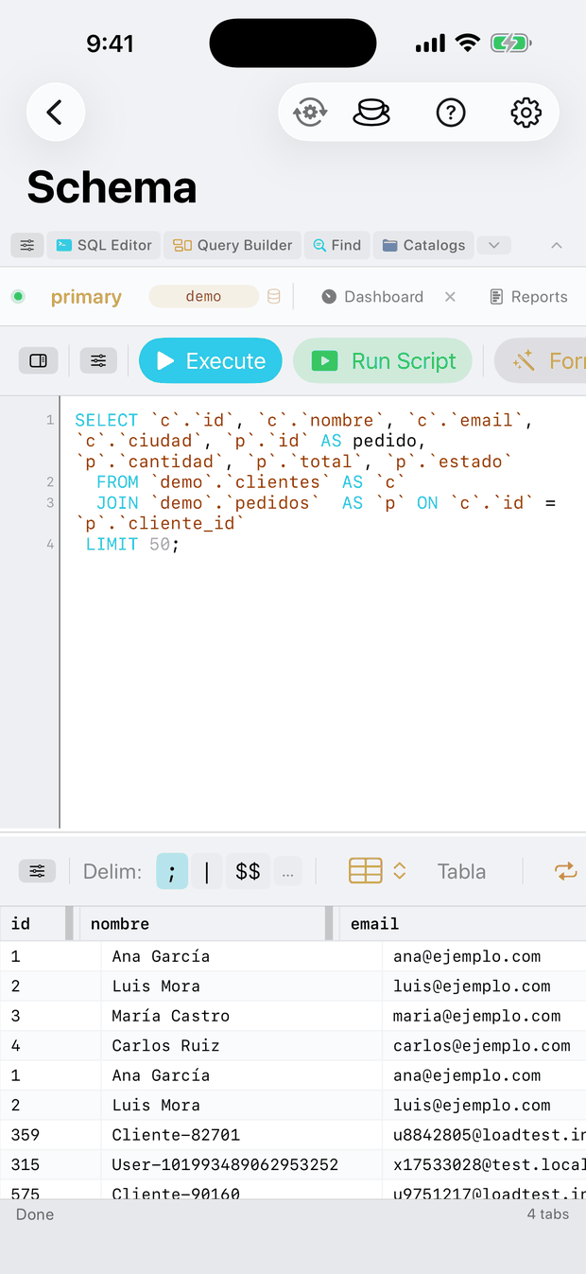Close the Dashboard tab
The width and height of the screenshot is (586, 1274).
point(450,297)
